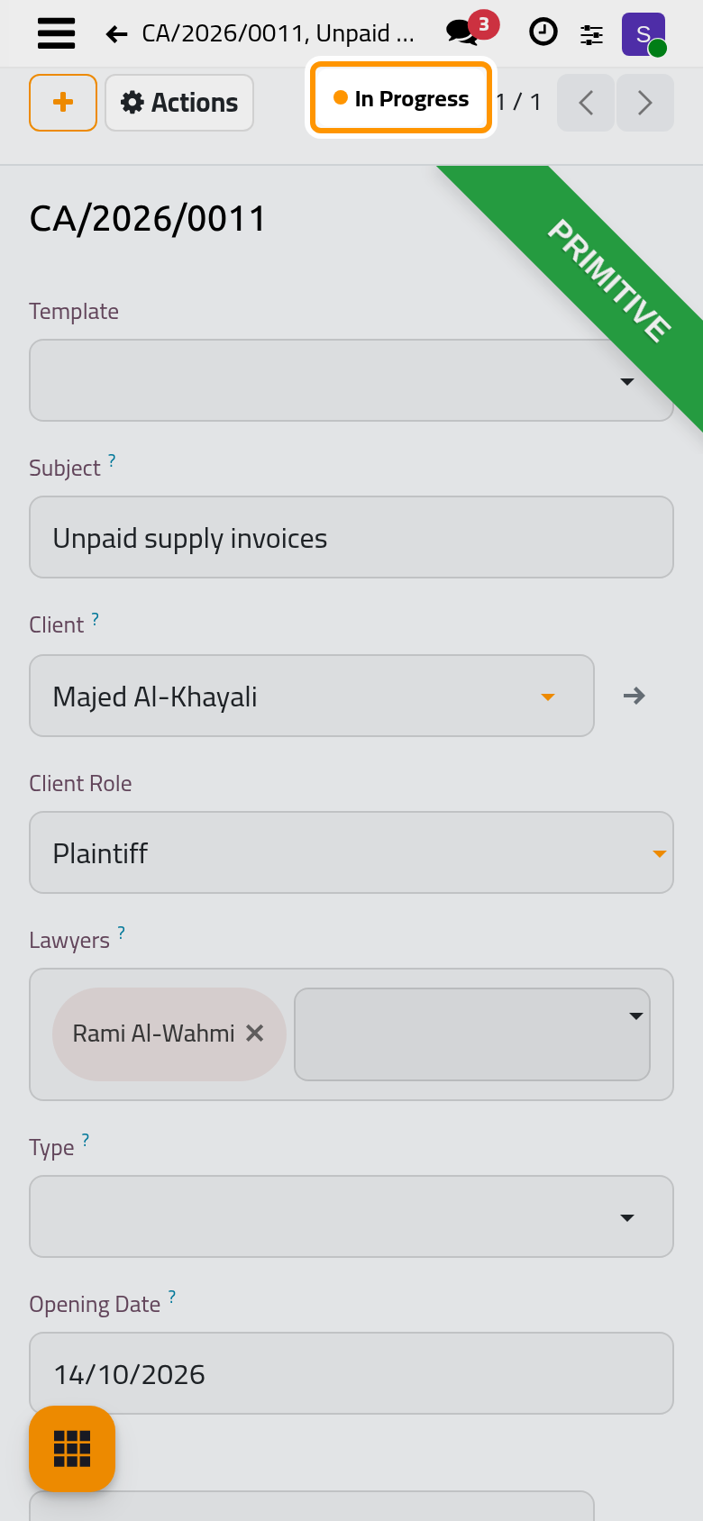Open the sliders settings icon
This screenshot has width=703, height=1521.
[x=591, y=34]
